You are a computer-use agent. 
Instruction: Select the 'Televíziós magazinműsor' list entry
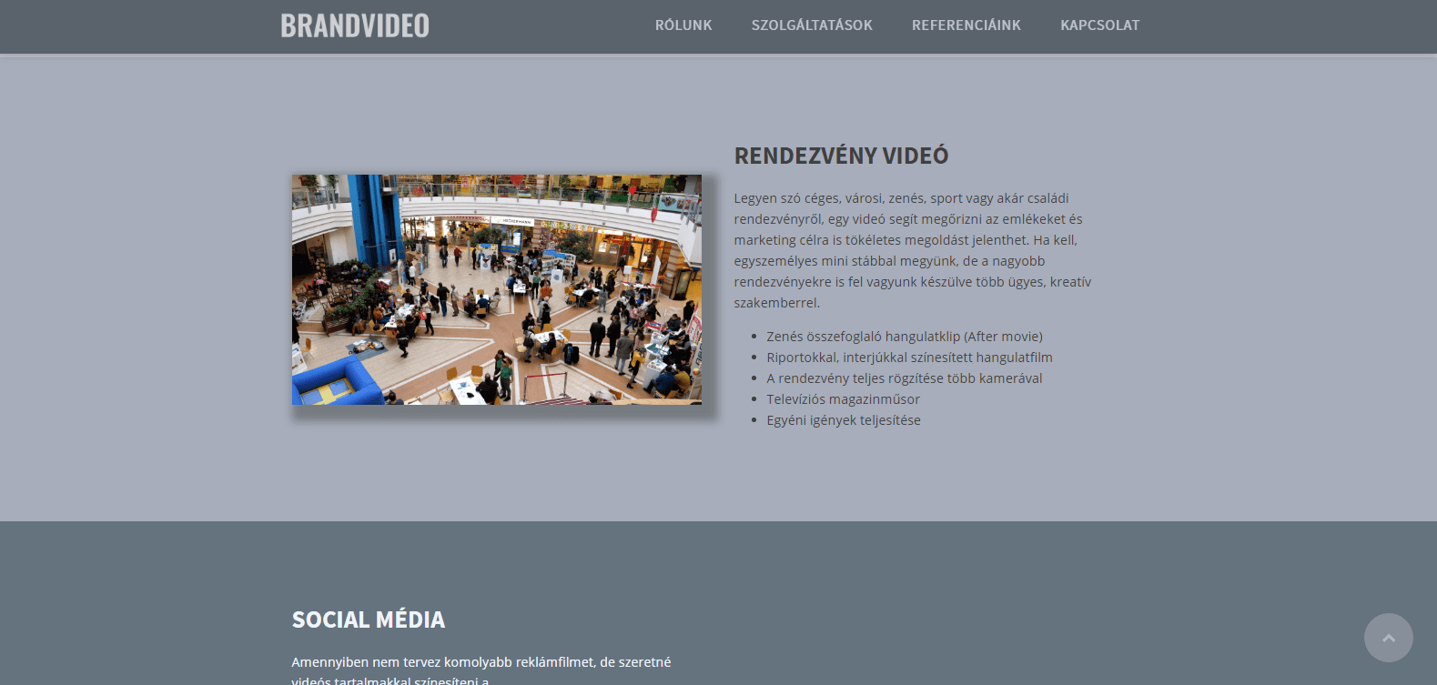(x=843, y=399)
